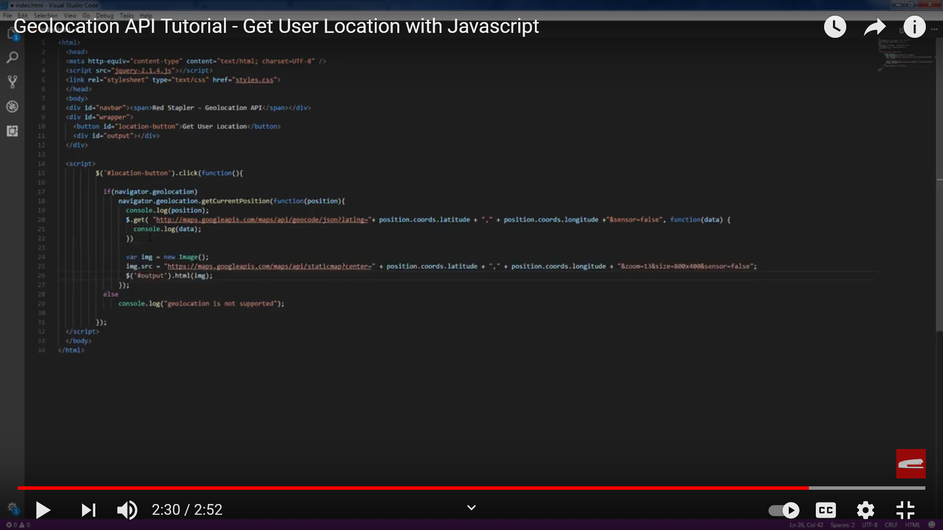This screenshot has height=530, width=943.
Task: Open the Source Control sidebar icon
Action: point(12,81)
